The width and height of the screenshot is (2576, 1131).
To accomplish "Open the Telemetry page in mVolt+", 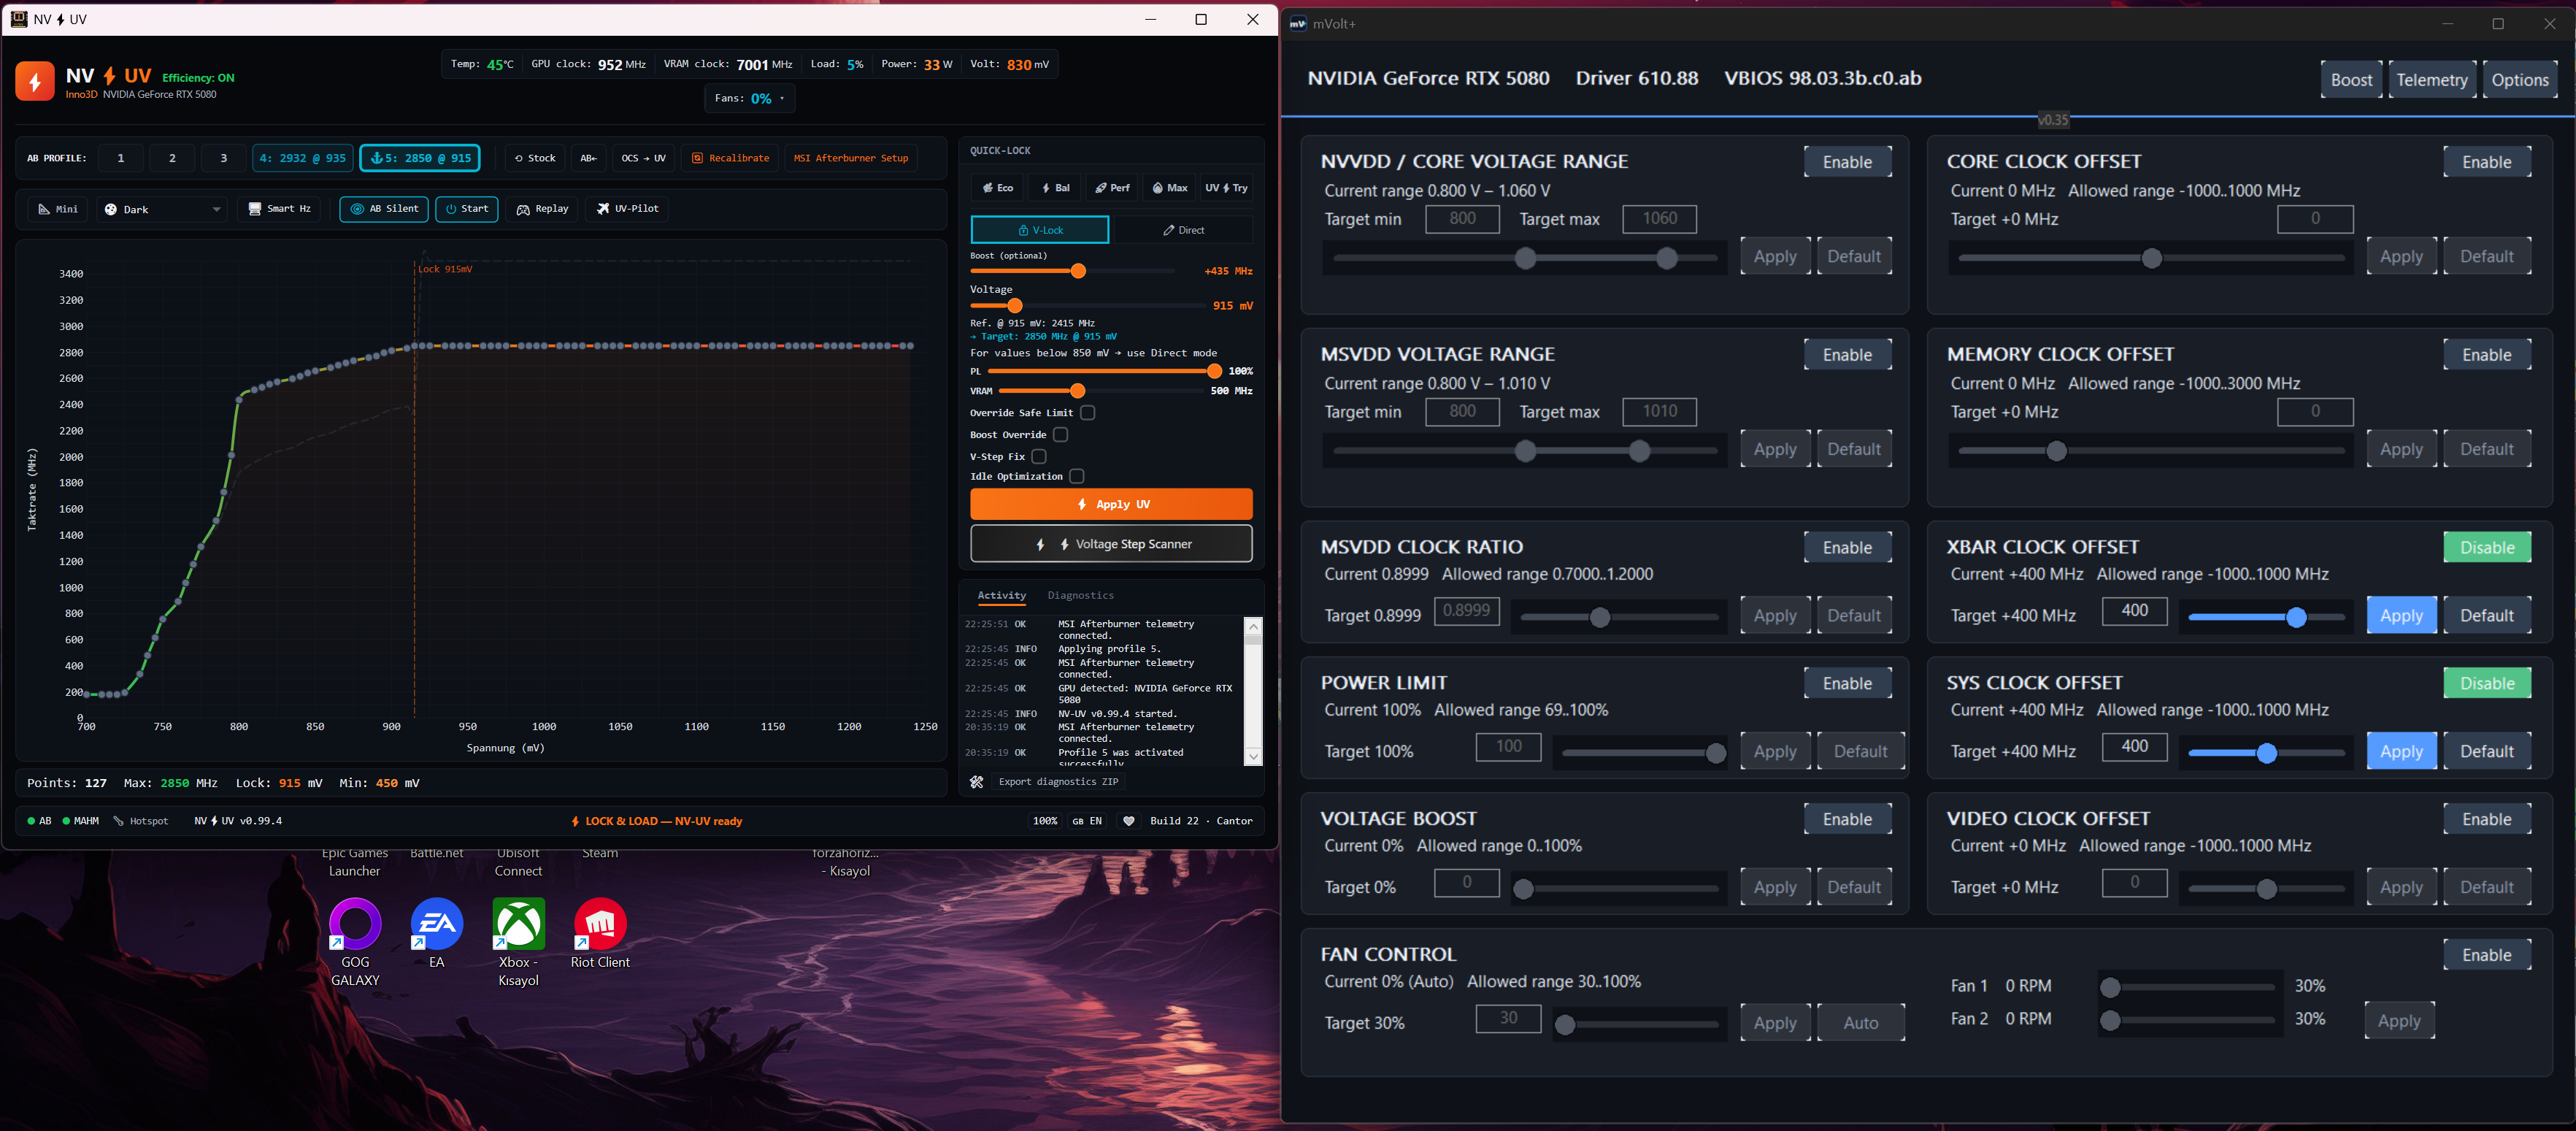I will click(2432, 80).
